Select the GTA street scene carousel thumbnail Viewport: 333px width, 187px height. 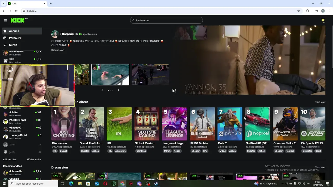coord(150,75)
